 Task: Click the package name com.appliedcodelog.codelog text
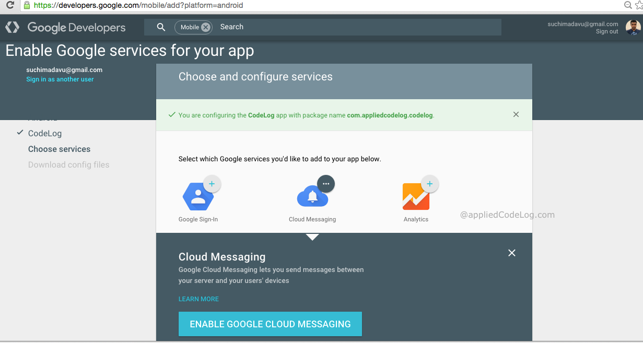390,115
